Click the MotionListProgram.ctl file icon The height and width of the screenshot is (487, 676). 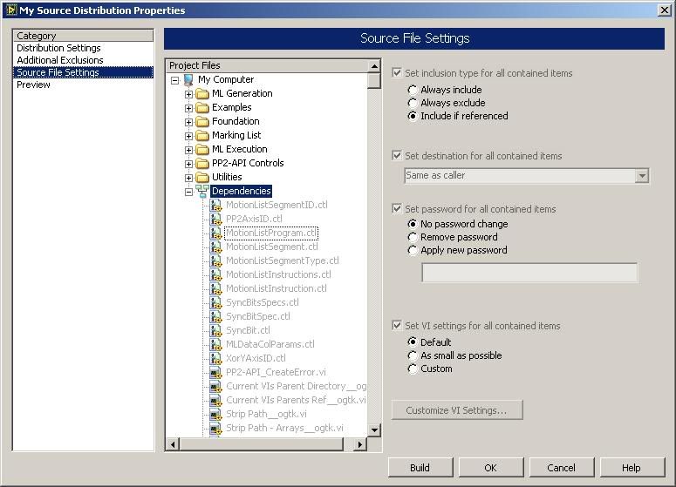pos(215,233)
